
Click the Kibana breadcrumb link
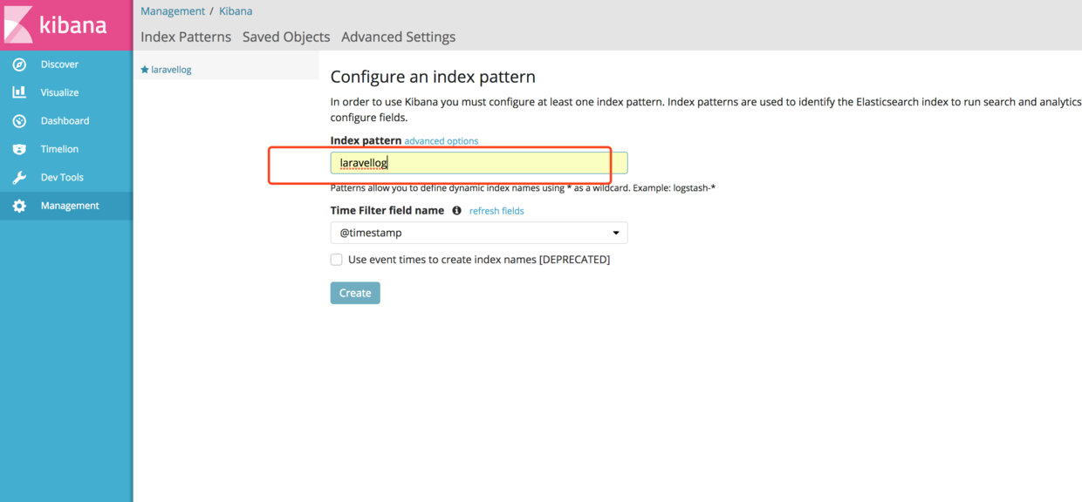(x=236, y=11)
